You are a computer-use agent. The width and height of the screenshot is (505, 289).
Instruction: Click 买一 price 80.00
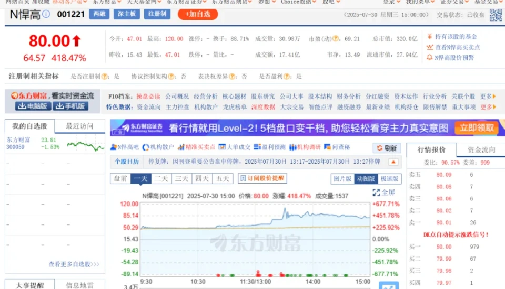pos(444,247)
